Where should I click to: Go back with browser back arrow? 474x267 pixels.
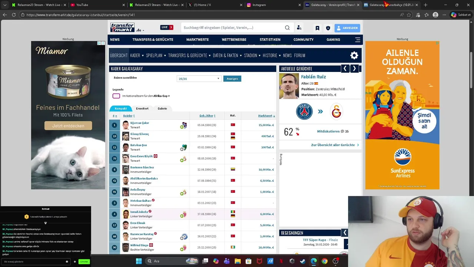pos(4,15)
